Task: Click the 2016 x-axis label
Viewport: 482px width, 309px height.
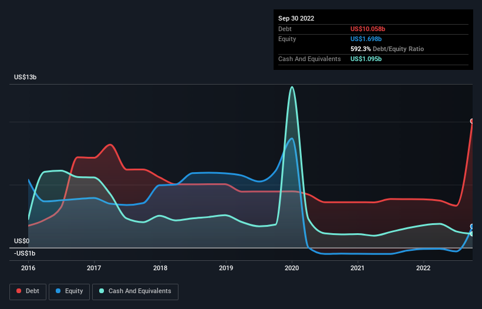Action: (x=28, y=268)
